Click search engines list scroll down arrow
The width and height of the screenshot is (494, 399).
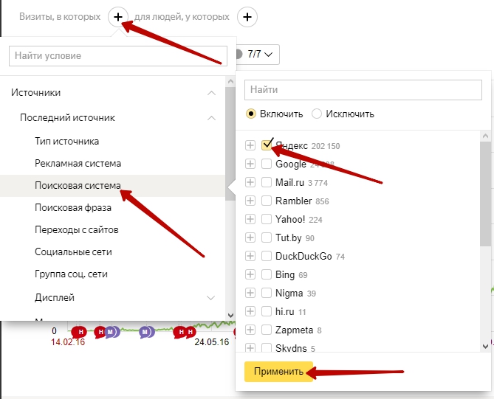(485, 347)
